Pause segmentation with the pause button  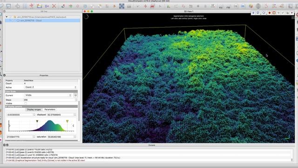click(253, 13)
